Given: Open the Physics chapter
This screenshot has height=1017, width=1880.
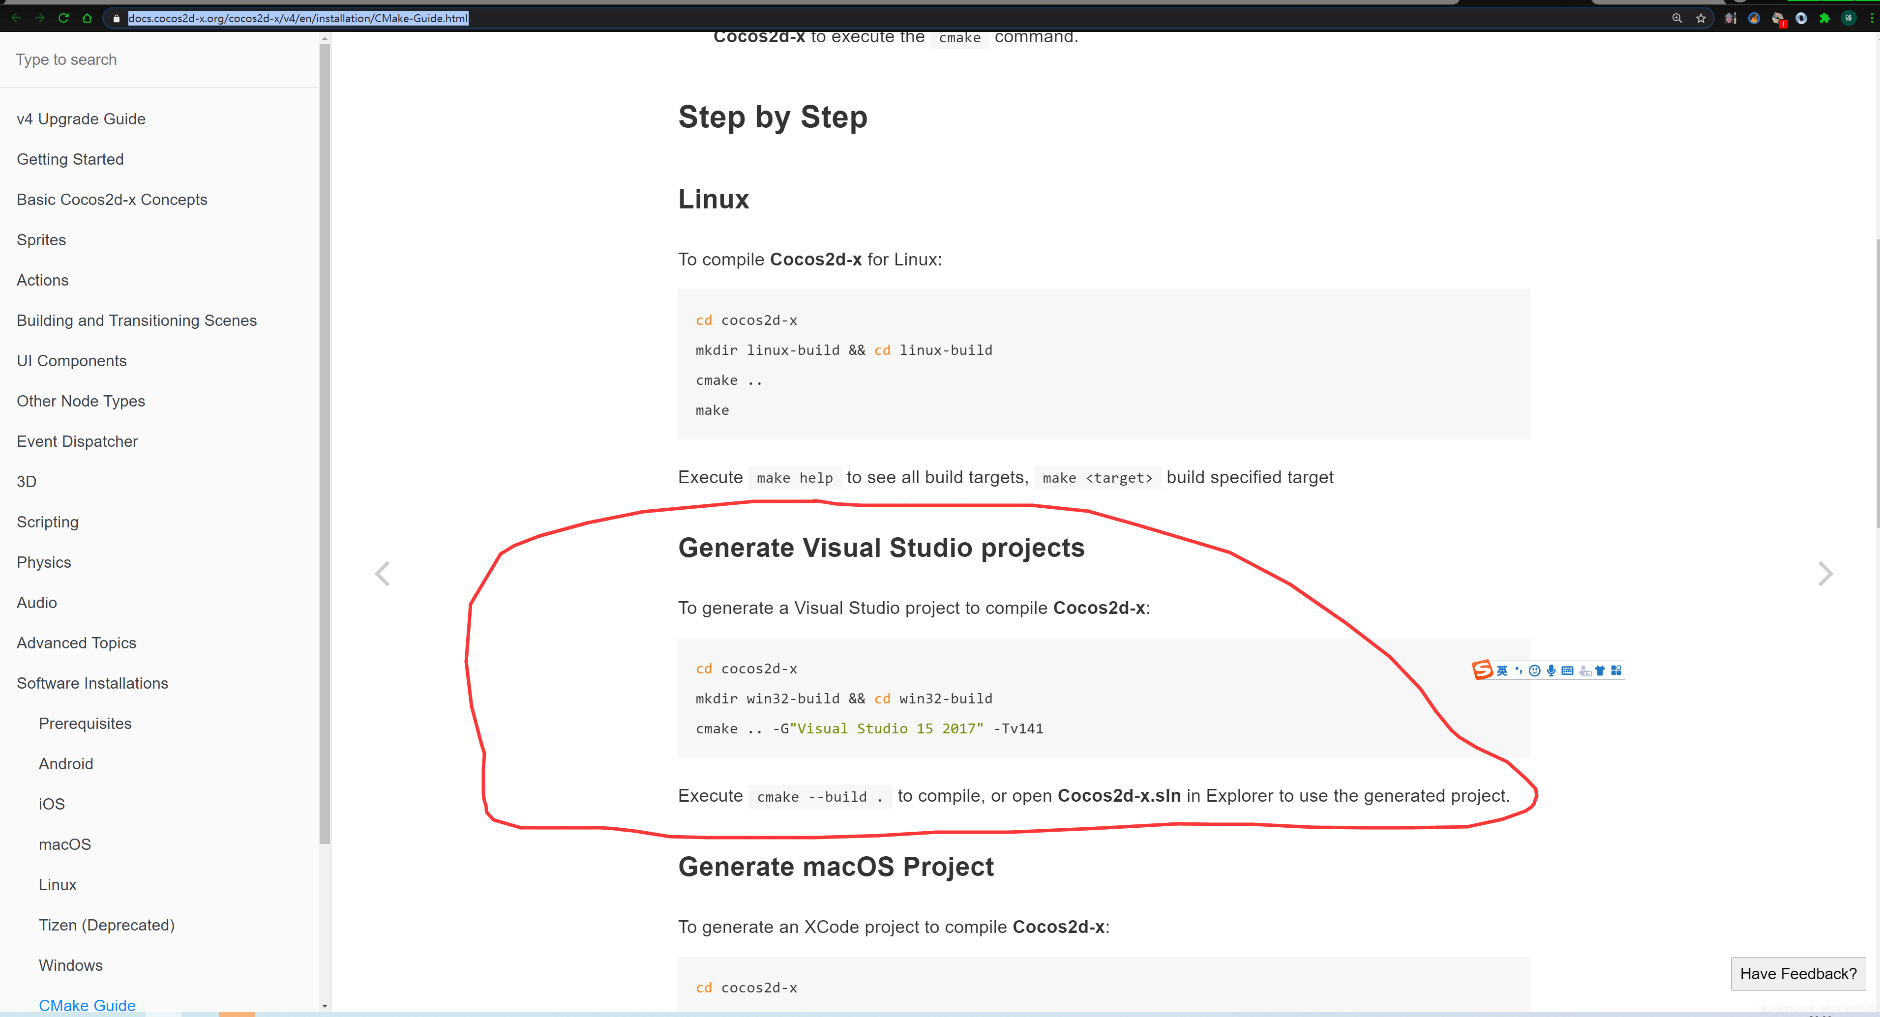Looking at the screenshot, I should [44, 562].
